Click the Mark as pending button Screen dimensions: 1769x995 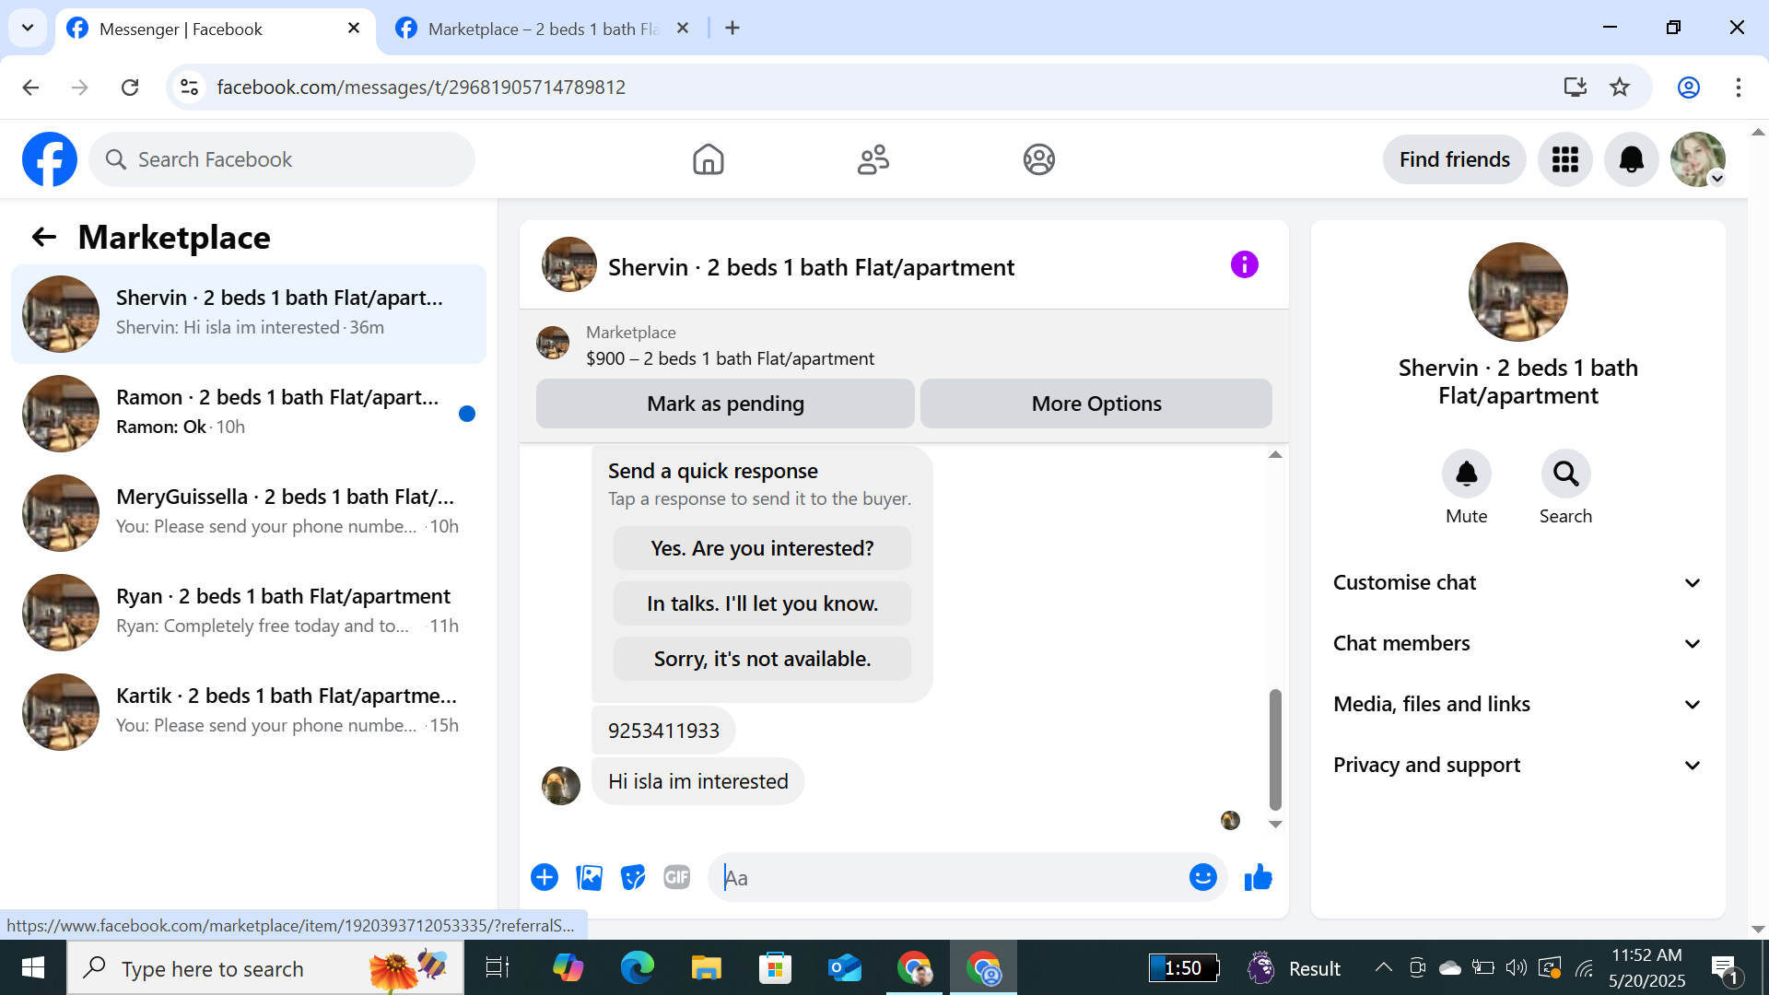click(725, 404)
